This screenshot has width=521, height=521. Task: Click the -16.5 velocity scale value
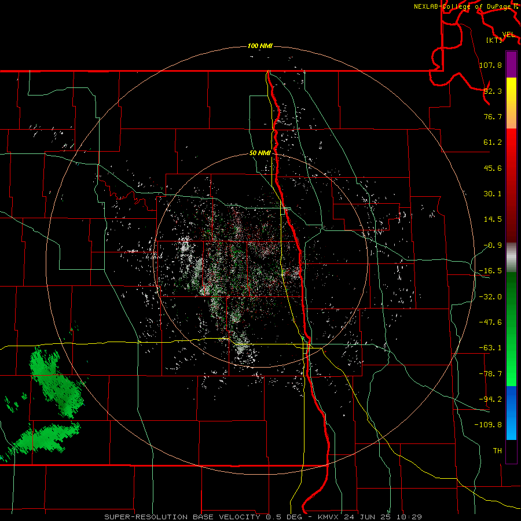click(x=490, y=271)
